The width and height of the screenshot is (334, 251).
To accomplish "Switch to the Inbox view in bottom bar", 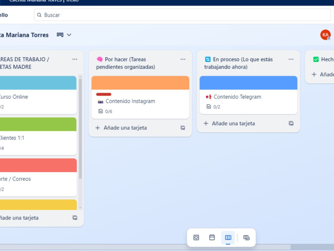I will 196,237.
